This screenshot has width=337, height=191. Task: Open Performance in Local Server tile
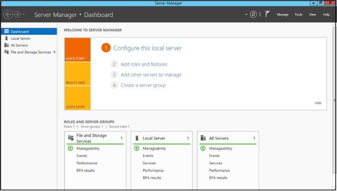click(153, 170)
